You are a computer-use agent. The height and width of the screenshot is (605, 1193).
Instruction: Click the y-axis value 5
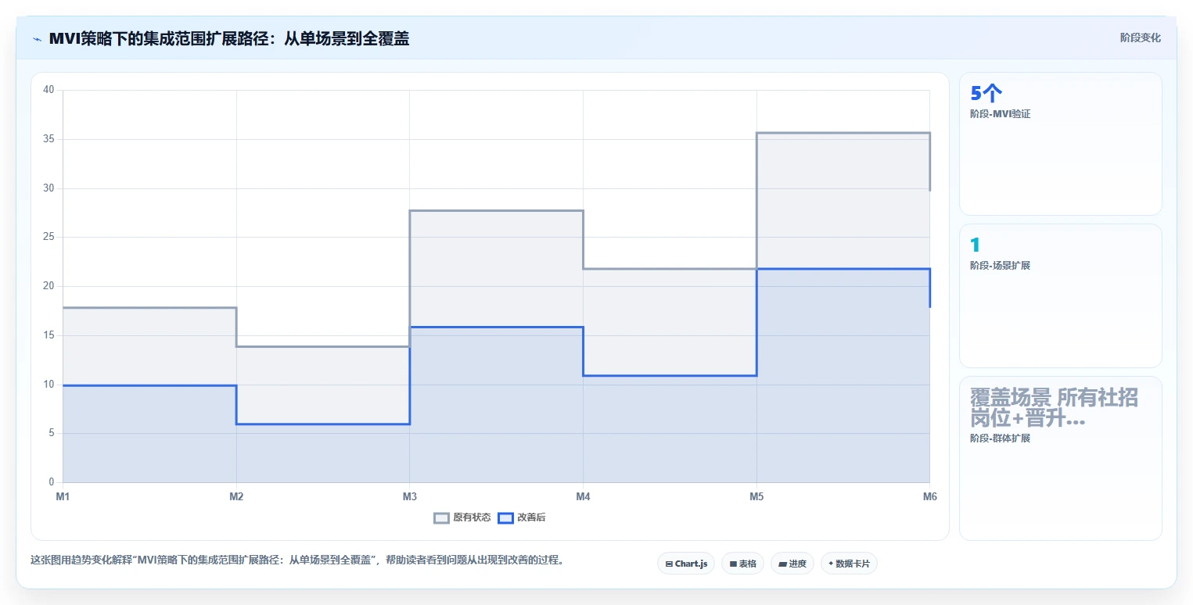pyautogui.click(x=51, y=433)
